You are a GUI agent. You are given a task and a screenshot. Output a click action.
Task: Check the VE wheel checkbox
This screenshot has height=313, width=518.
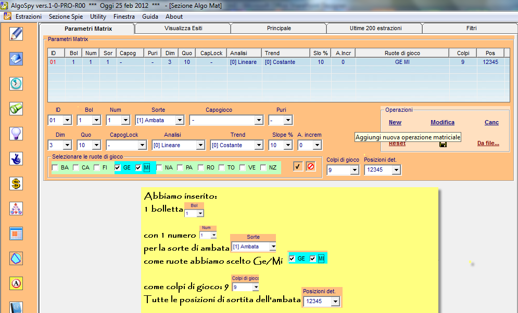click(x=243, y=167)
